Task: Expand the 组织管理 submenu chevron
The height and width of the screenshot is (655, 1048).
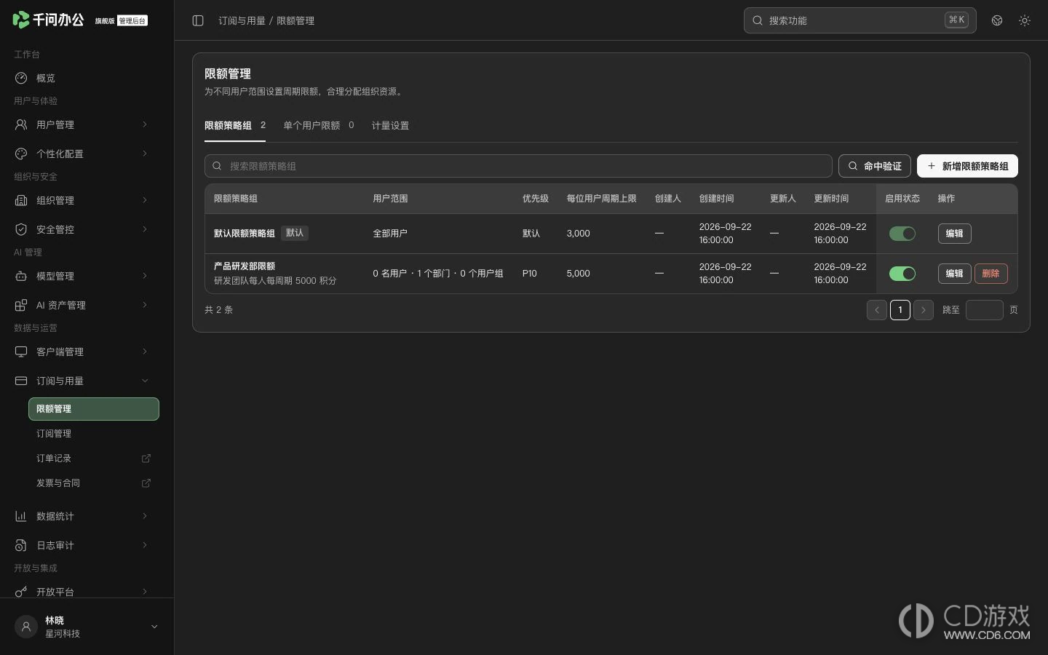Action: 145,200
